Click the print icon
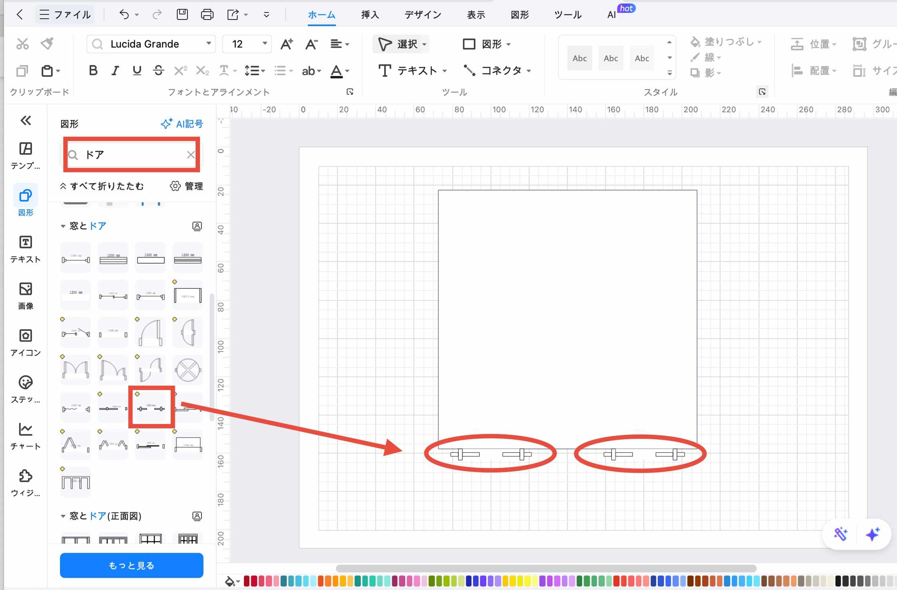This screenshot has width=897, height=590. (x=207, y=15)
